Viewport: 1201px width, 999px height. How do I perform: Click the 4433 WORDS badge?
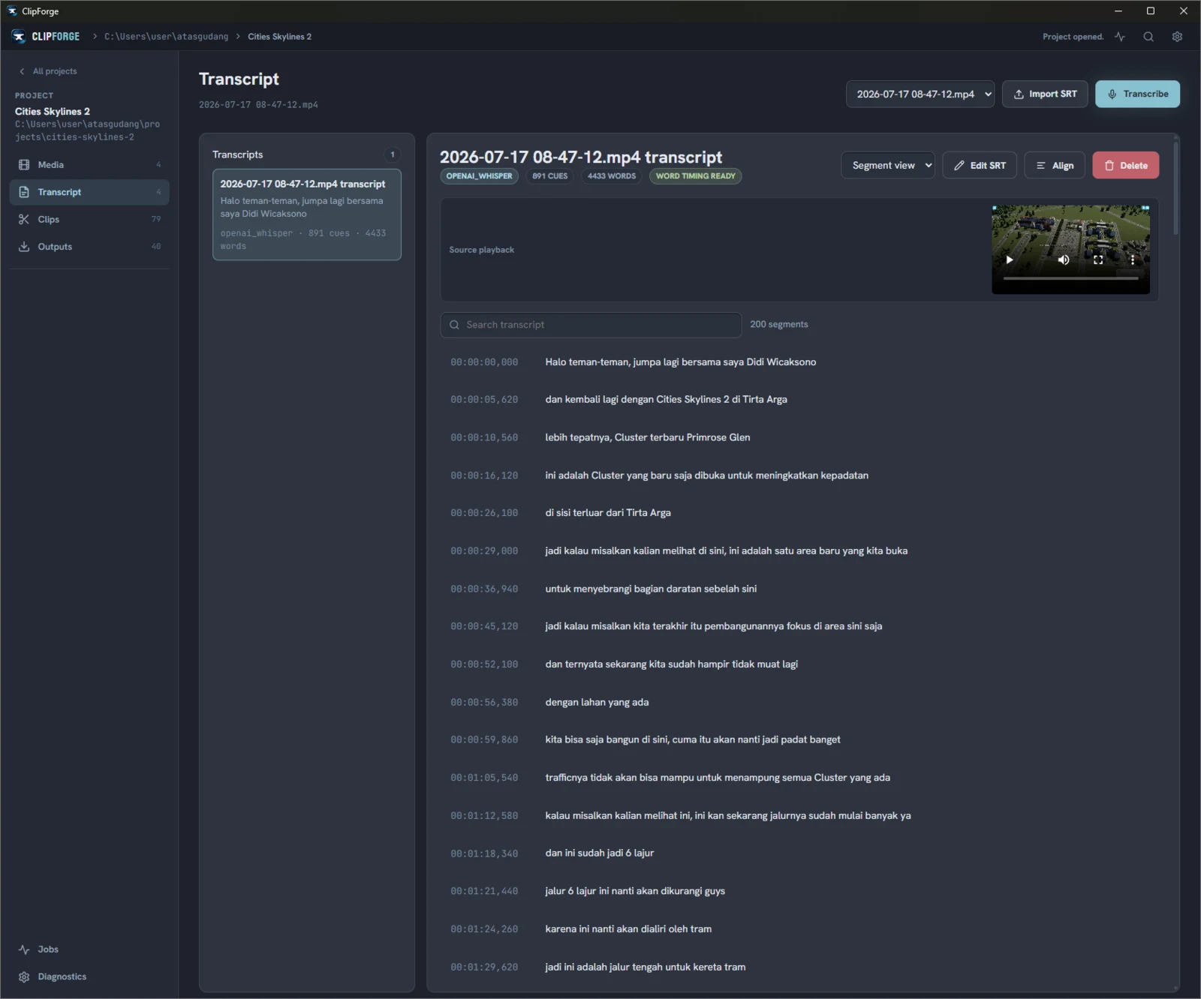pyautogui.click(x=612, y=176)
